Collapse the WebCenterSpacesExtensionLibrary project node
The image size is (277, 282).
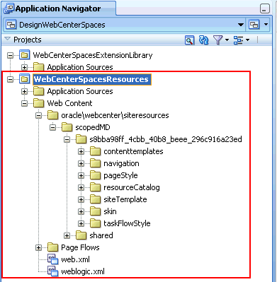10,56
